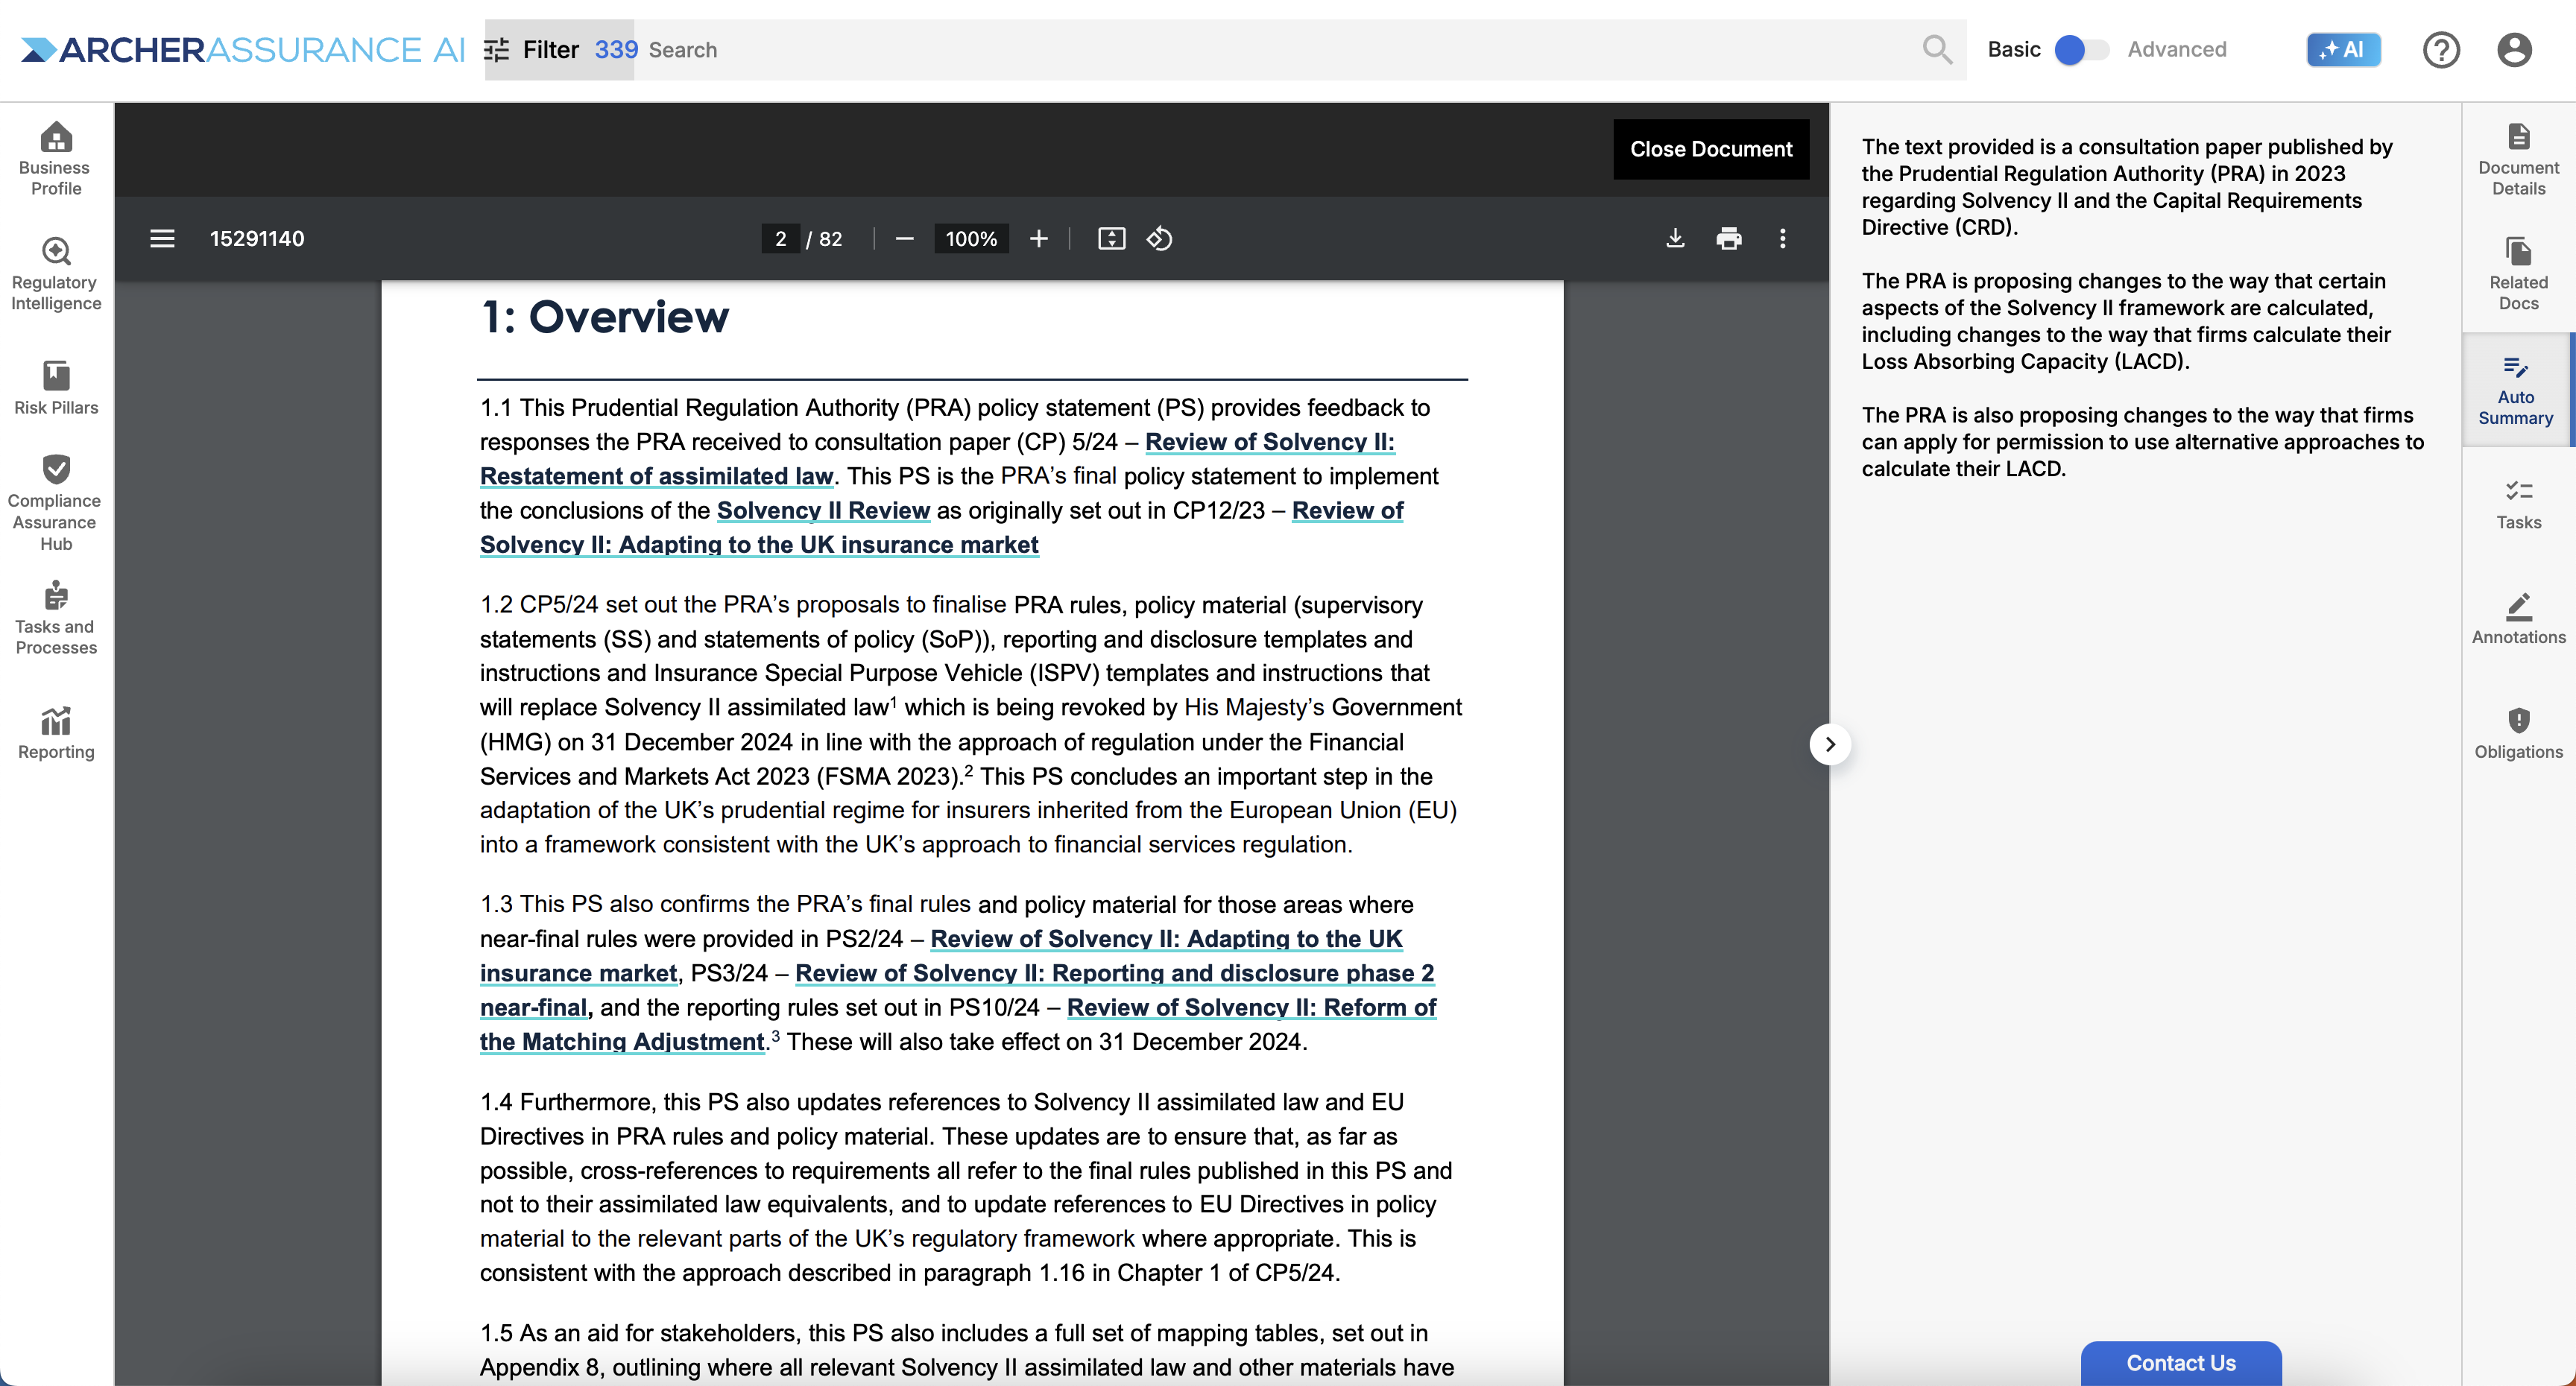Click the 100% zoom level field
This screenshot has height=1386, width=2576.
click(x=971, y=238)
